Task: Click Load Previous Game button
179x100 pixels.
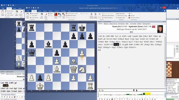Action: pyautogui.click(x=121, y=16)
